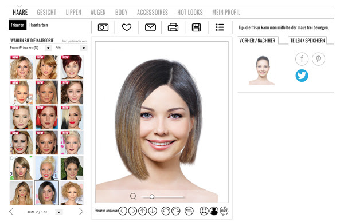Rotate hairstyle counterclockwise icon
Image resolution: width=344 pixels, height=222 pixels.
[x=166, y=211]
